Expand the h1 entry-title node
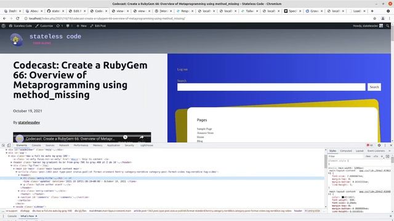Image resolution: width=394 pixels, height=221 pixels. 22,178
